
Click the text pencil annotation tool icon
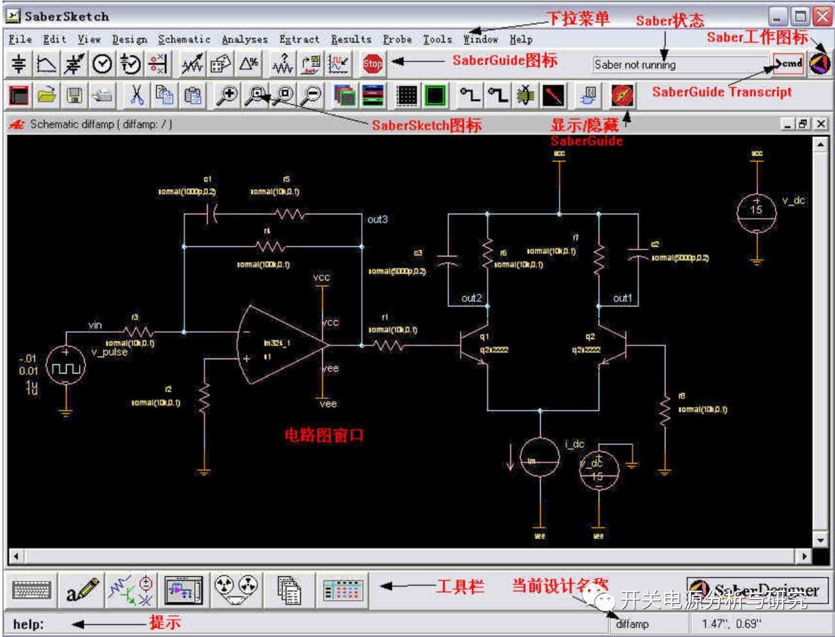pyautogui.click(x=83, y=590)
